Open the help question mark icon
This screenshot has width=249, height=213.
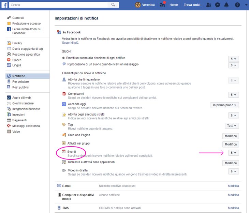(x=237, y=5)
